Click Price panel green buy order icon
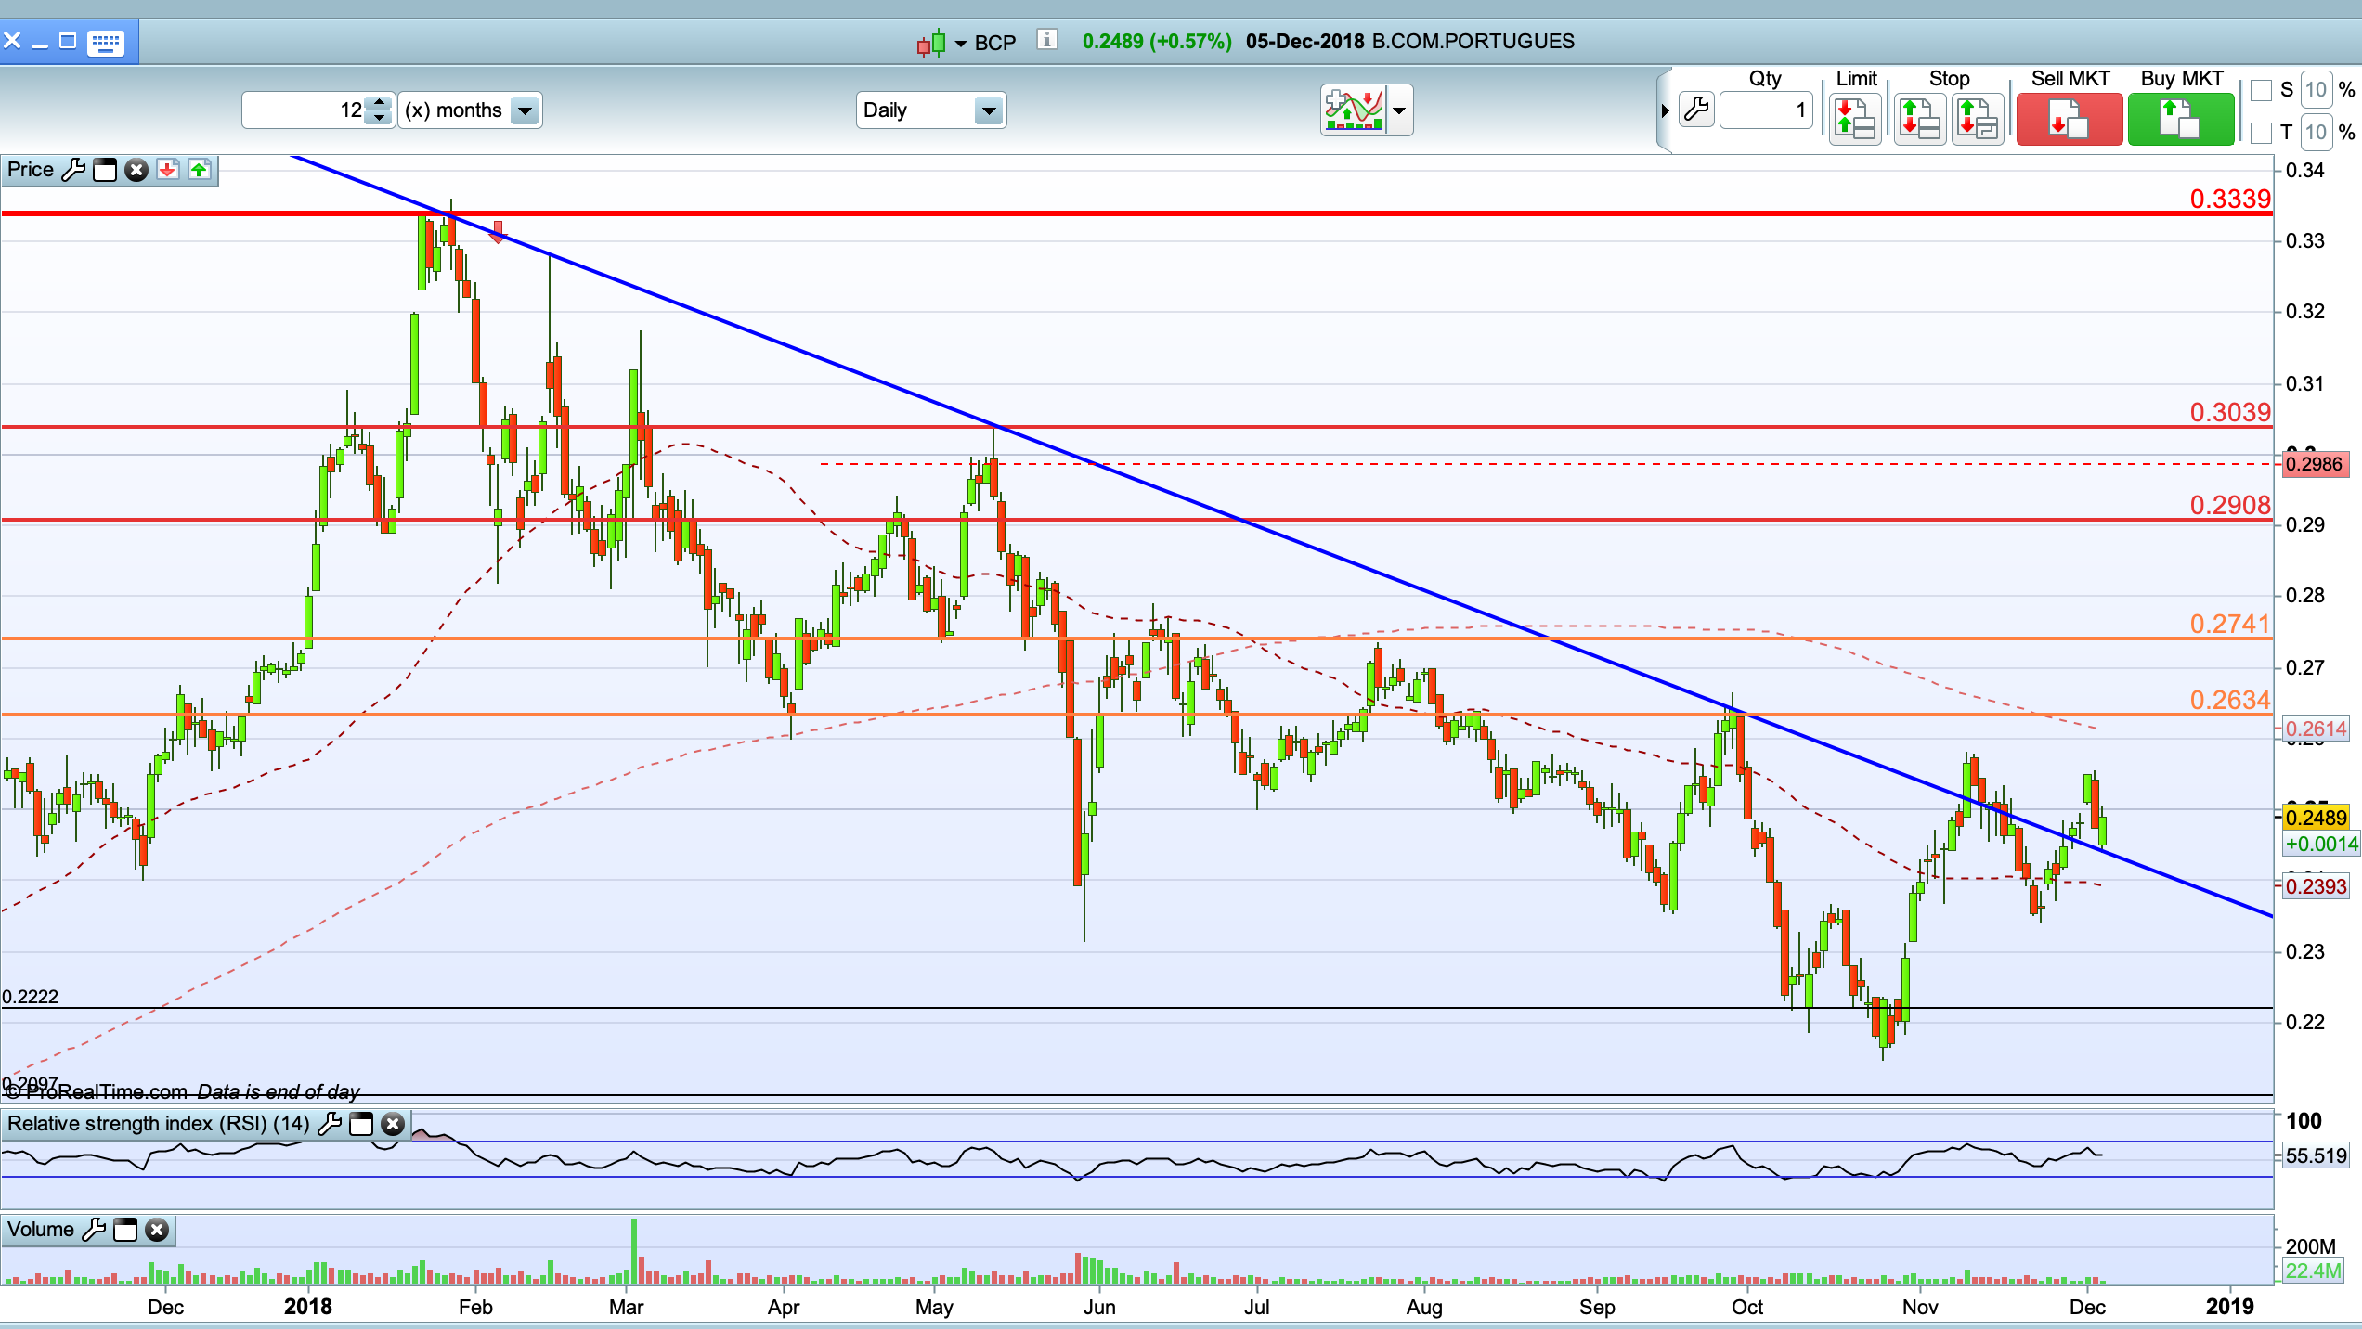Image resolution: width=2362 pixels, height=1329 pixels. 200,170
